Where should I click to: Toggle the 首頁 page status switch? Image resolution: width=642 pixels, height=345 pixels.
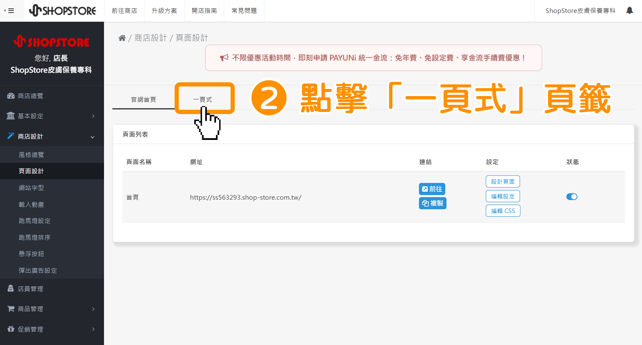pyautogui.click(x=572, y=197)
